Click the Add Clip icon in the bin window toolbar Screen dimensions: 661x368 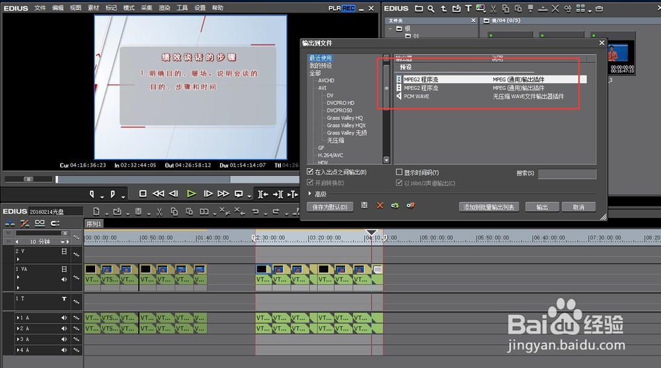pyautogui.click(x=456, y=9)
